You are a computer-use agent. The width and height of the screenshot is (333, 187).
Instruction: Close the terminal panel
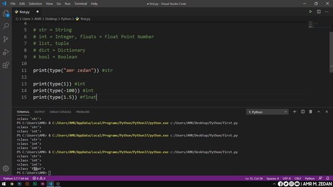(x=327, y=112)
